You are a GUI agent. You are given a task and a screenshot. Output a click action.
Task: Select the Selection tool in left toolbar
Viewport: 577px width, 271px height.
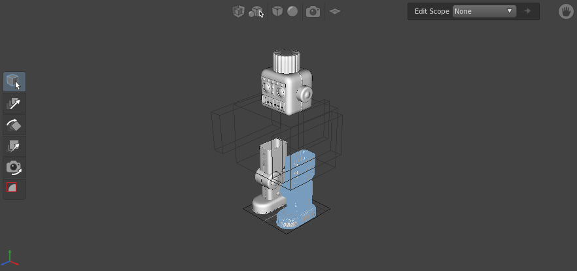point(14,82)
